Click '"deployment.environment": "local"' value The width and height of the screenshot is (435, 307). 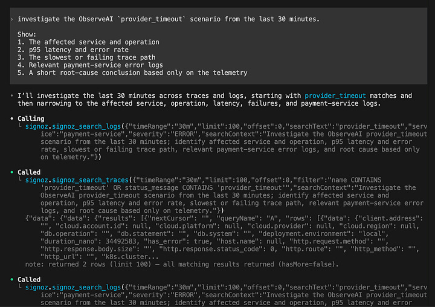pyautogui.click(x=323, y=234)
